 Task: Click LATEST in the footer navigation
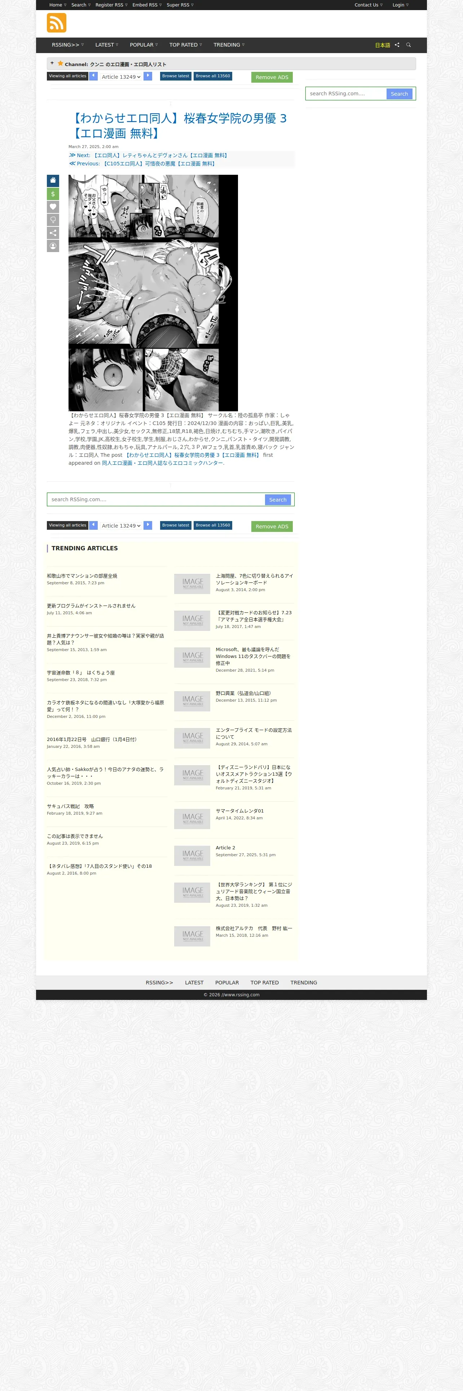[x=194, y=983]
